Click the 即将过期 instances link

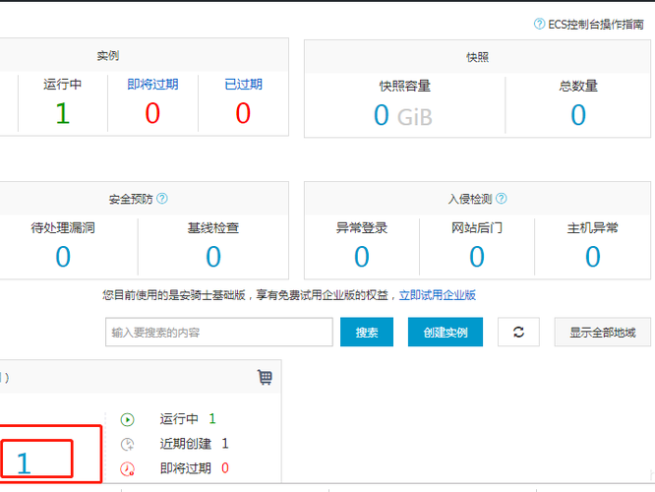point(152,84)
